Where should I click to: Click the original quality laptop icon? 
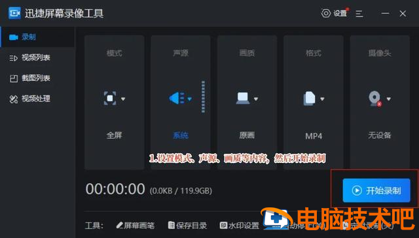point(243,98)
